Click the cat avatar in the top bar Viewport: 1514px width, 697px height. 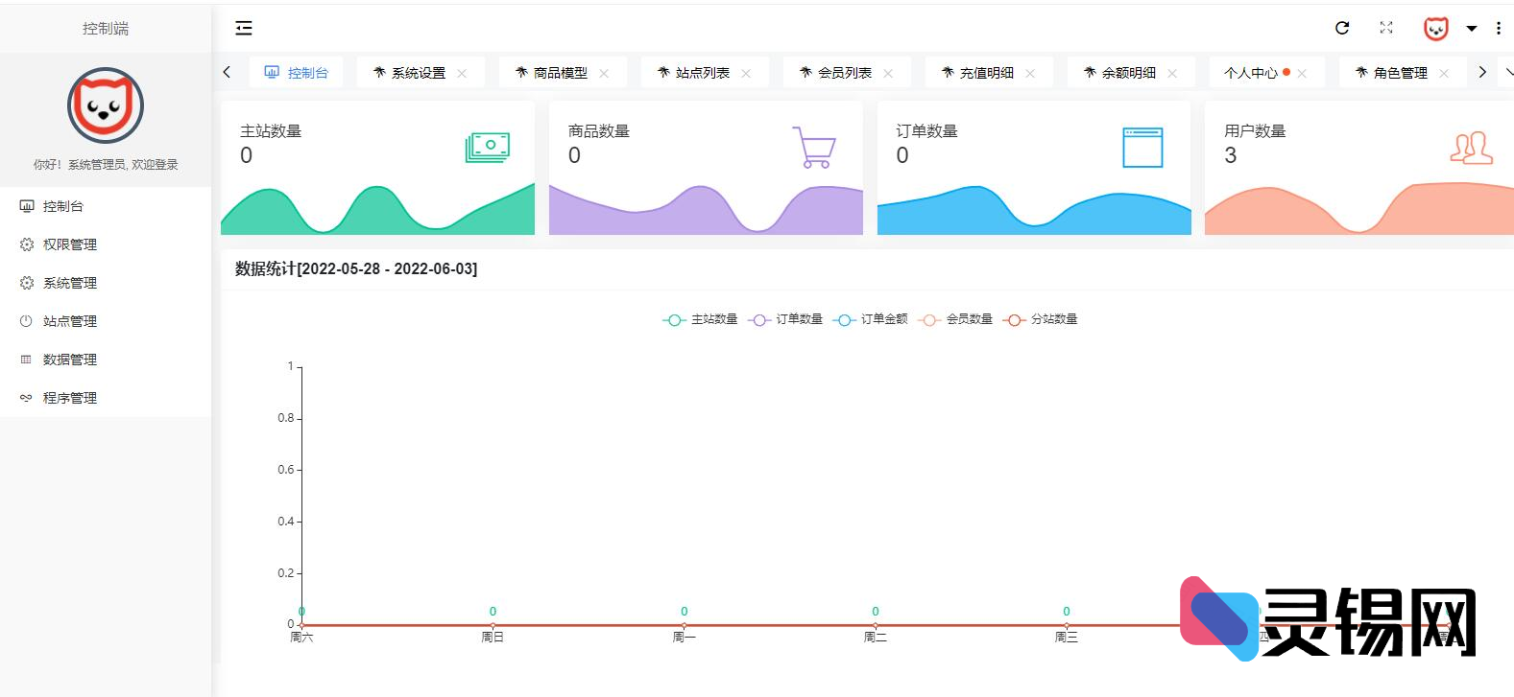[1435, 29]
